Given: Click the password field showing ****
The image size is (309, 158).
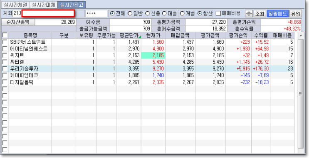Looking at the screenshot, I should [96, 13].
